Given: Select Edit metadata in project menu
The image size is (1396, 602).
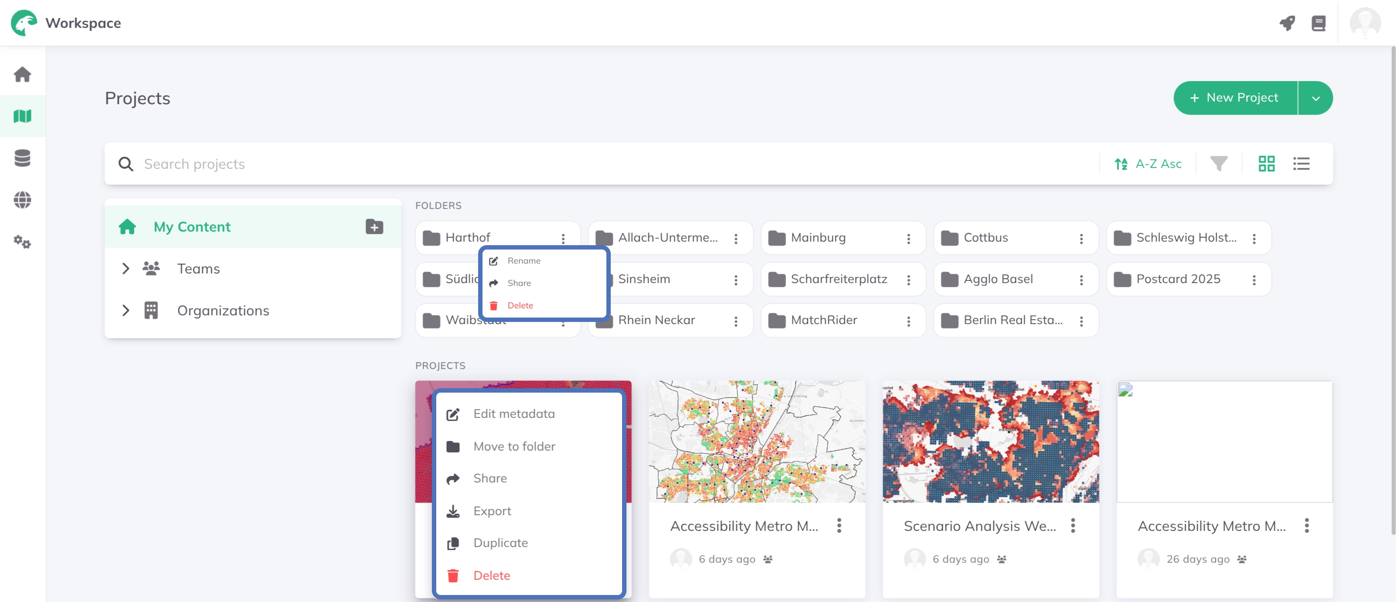Looking at the screenshot, I should pos(529,414).
